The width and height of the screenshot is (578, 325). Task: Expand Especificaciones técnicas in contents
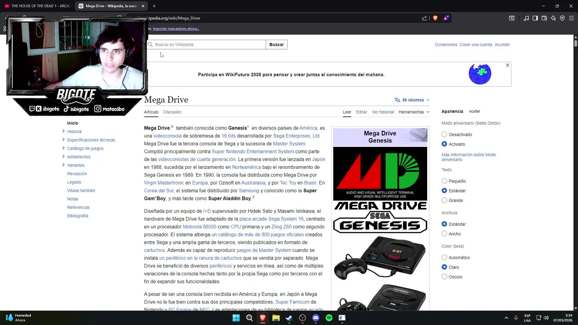(63, 140)
